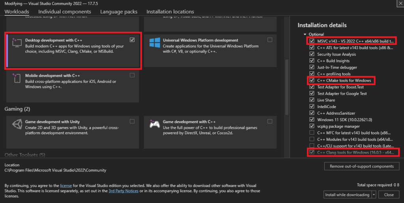This screenshot has width=404, height=203.
Task: Click the game controller icon for C++ games
Action: click(155, 124)
